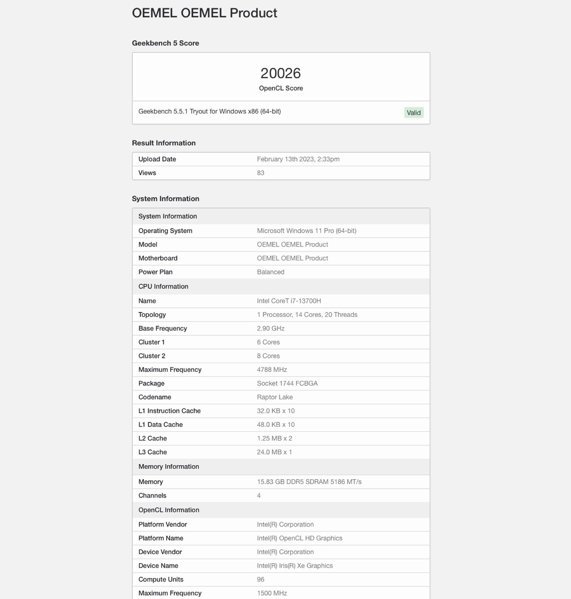This screenshot has height=599, width=571.
Task: Click the Upload Date value February 13th 2023
Action: click(298, 159)
